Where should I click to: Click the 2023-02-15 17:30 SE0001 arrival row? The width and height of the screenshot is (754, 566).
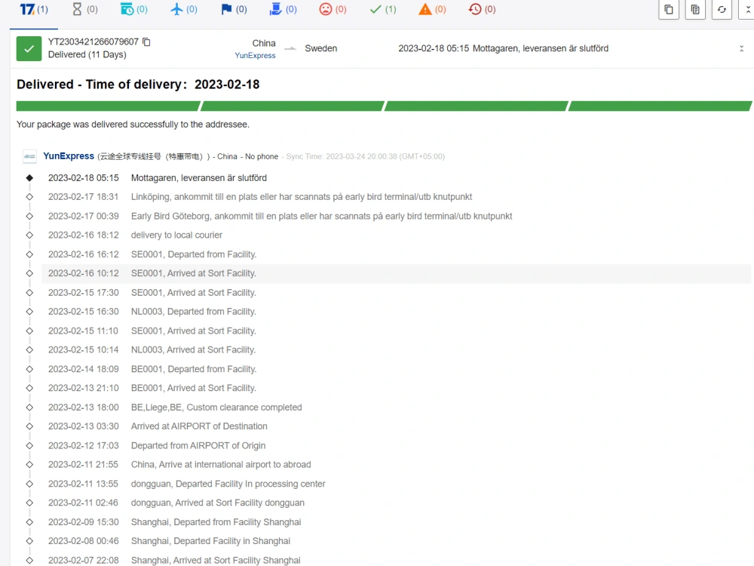point(397,293)
